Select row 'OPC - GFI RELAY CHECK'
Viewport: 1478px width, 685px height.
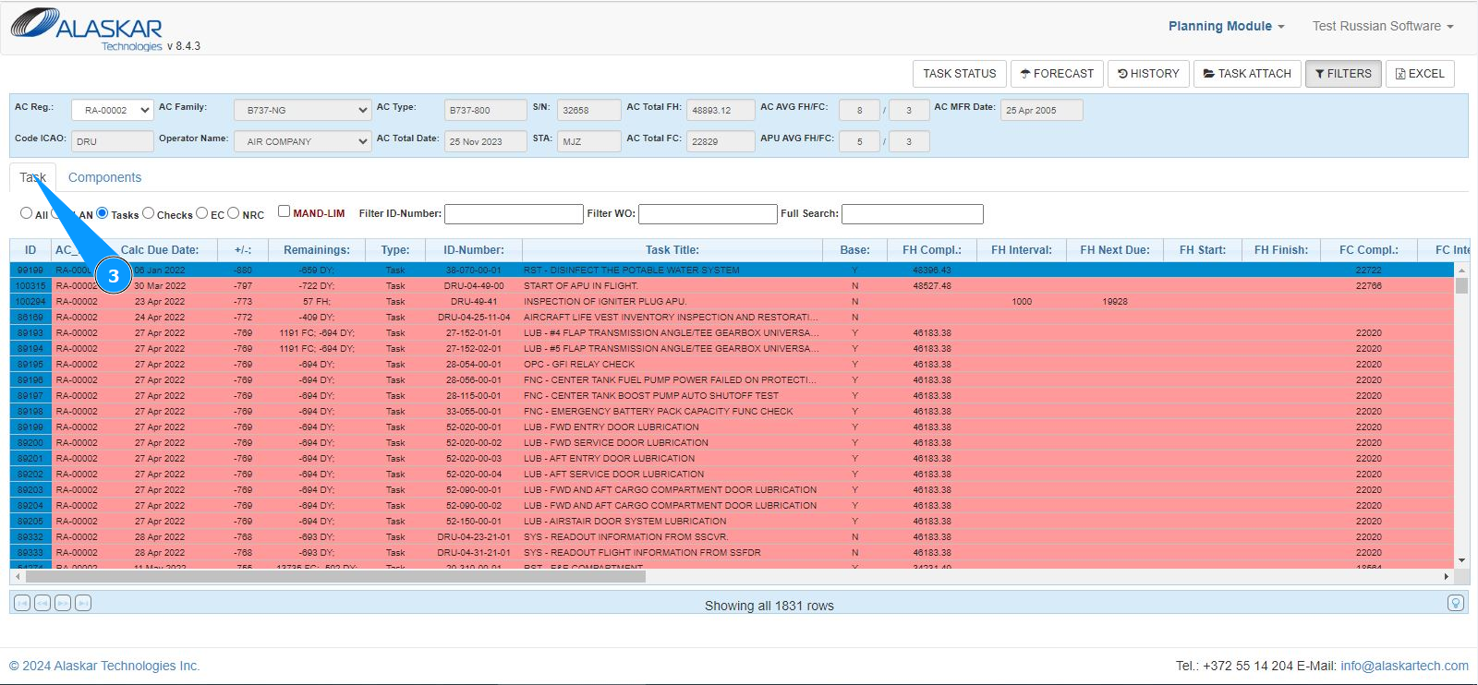click(x=733, y=365)
